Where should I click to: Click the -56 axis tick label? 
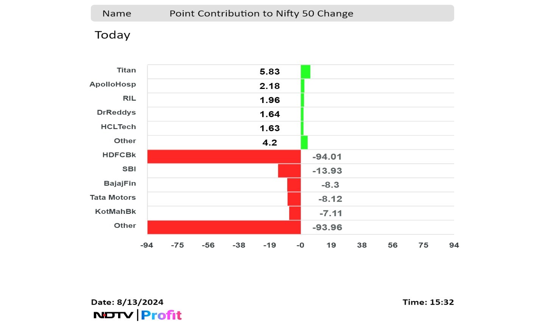(x=208, y=245)
